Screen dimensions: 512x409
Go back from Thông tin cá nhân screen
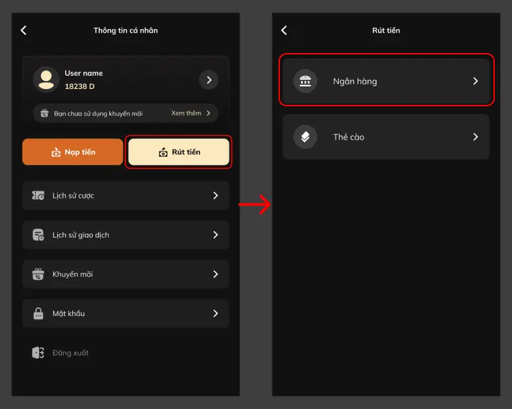pos(23,31)
